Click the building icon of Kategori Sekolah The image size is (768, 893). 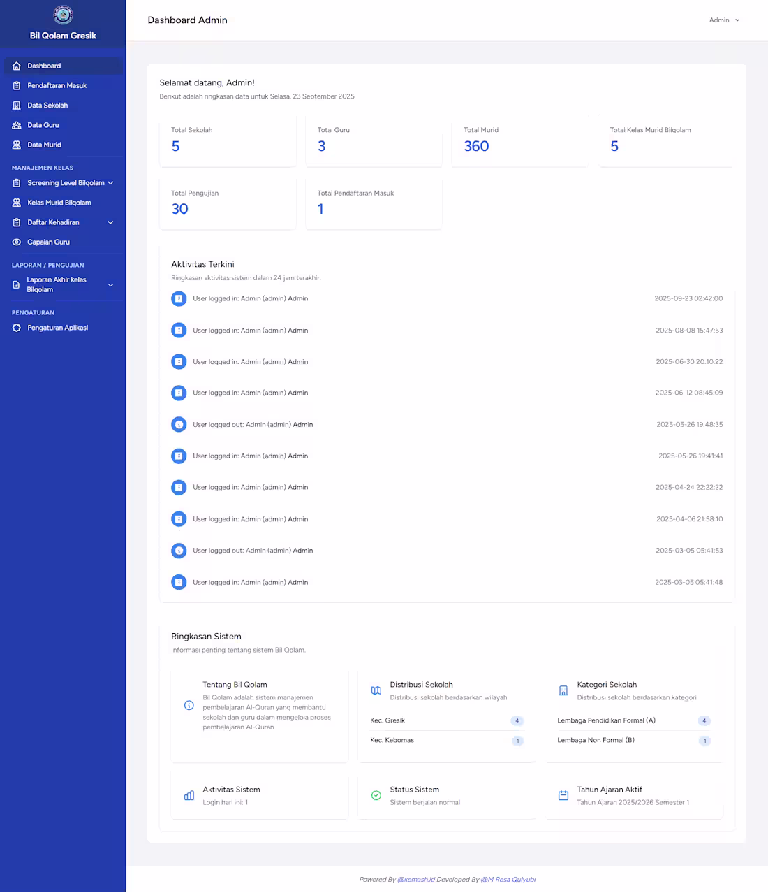point(563,690)
